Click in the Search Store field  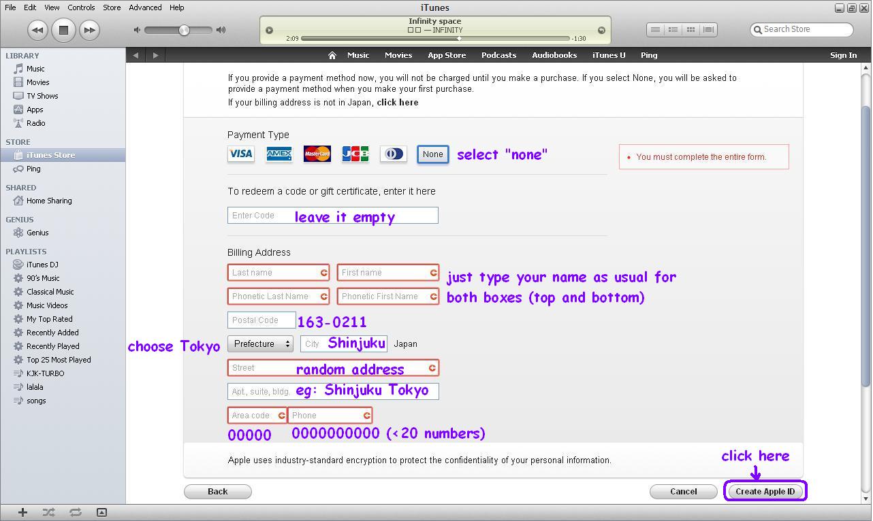[801, 29]
